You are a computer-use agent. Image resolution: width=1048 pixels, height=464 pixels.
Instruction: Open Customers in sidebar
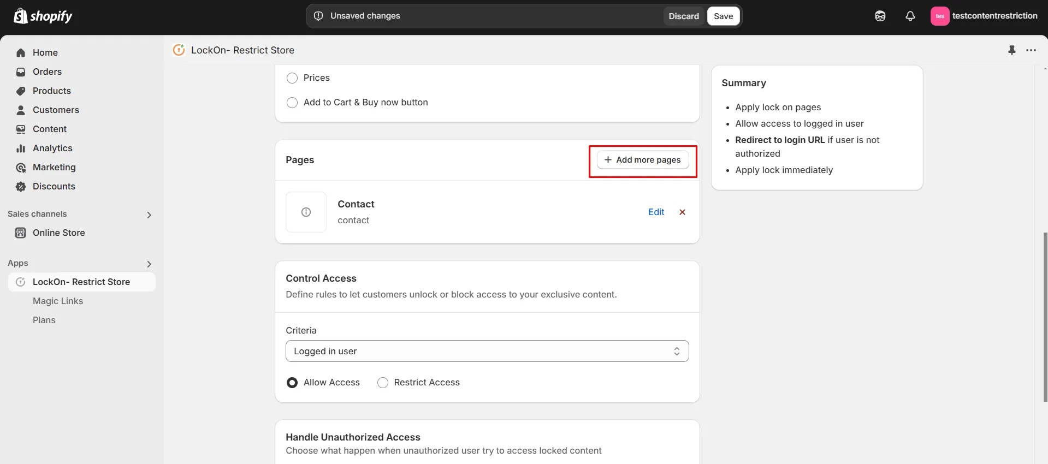point(56,110)
